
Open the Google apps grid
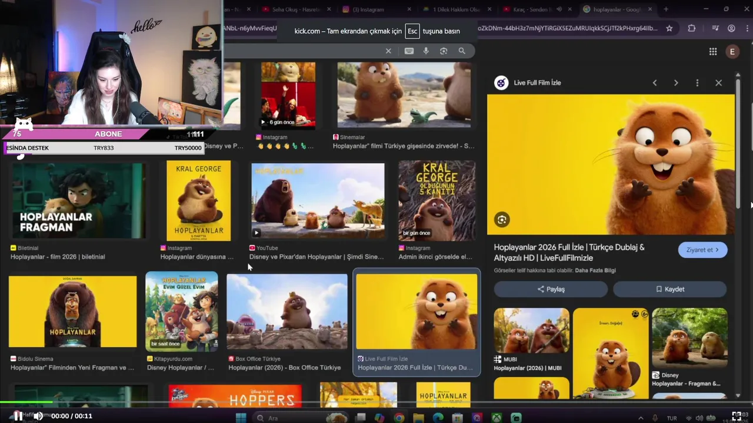(713, 52)
